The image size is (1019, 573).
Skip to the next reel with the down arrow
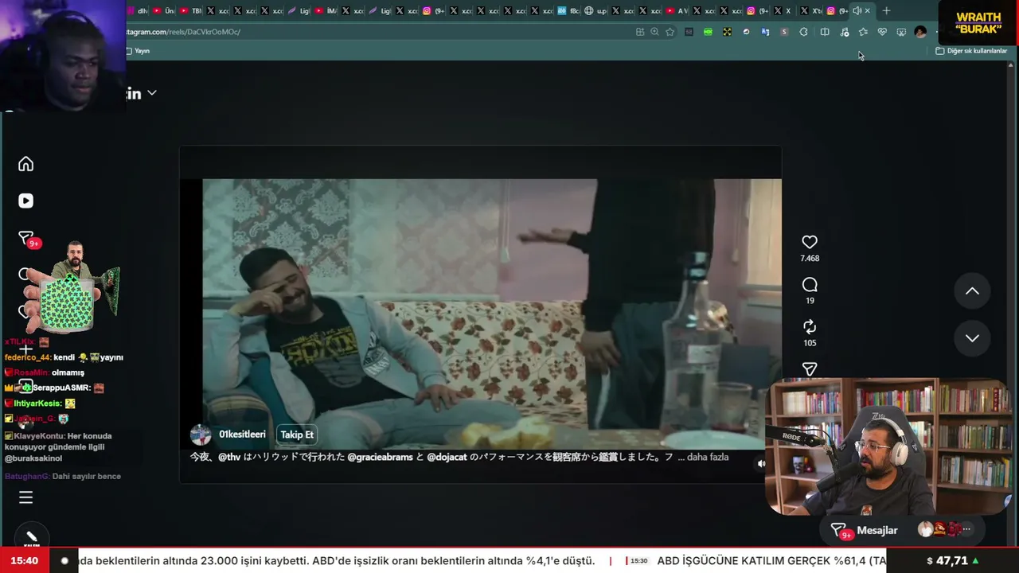pyautogui.click(x=972, y=338)
